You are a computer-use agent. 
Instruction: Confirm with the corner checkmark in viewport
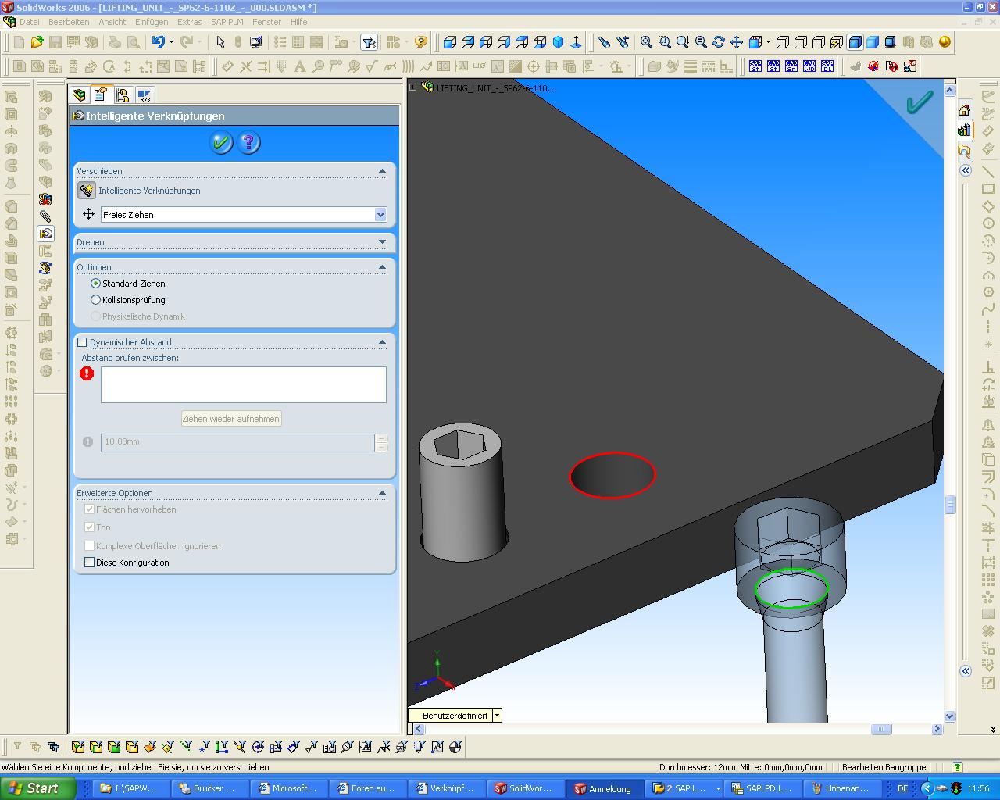(919, 102)
